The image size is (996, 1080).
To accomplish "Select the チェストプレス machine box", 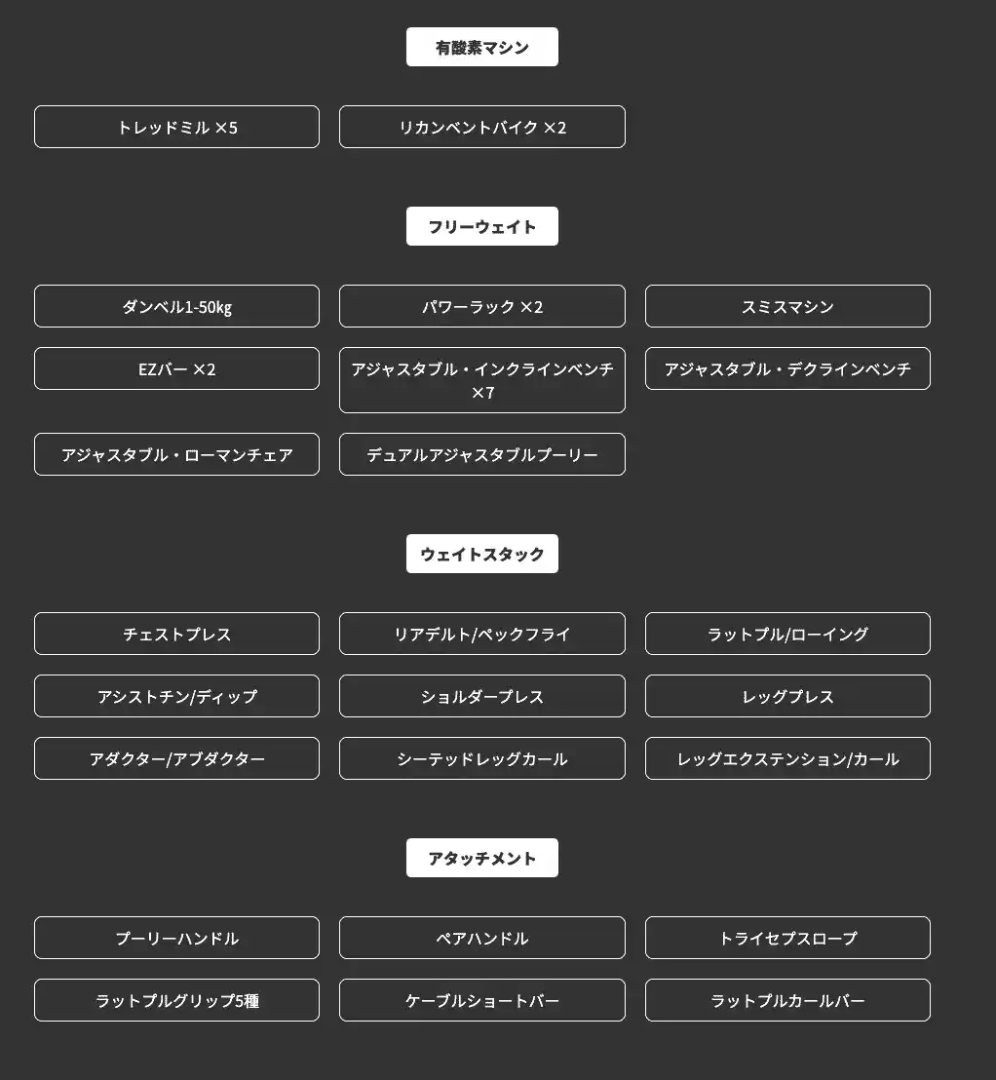I will [x=176, y=634].
